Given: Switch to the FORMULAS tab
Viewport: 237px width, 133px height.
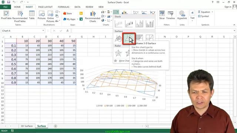Looking at the screenshot, I should [x=63, y=7].
